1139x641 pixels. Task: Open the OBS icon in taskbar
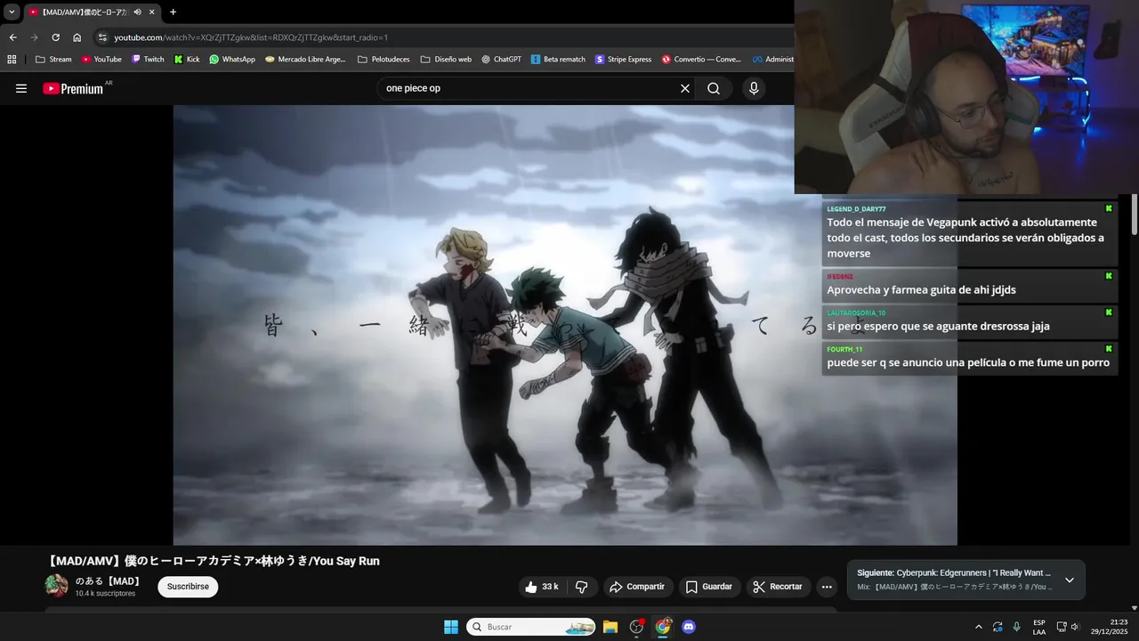click(636, 627)
